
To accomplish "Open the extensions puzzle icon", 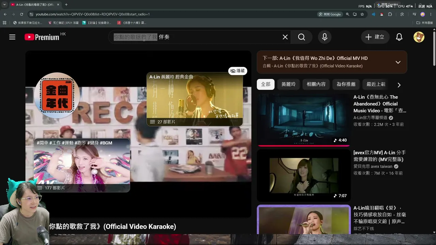I will tap(390, 14).
